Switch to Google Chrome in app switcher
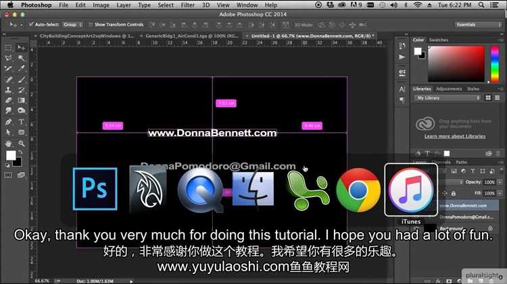 coord(358,190)
